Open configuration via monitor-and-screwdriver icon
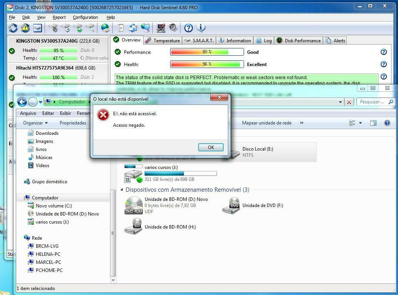This screenshot has width=398, height=295. pyautogui.click(x=161, y=28)
